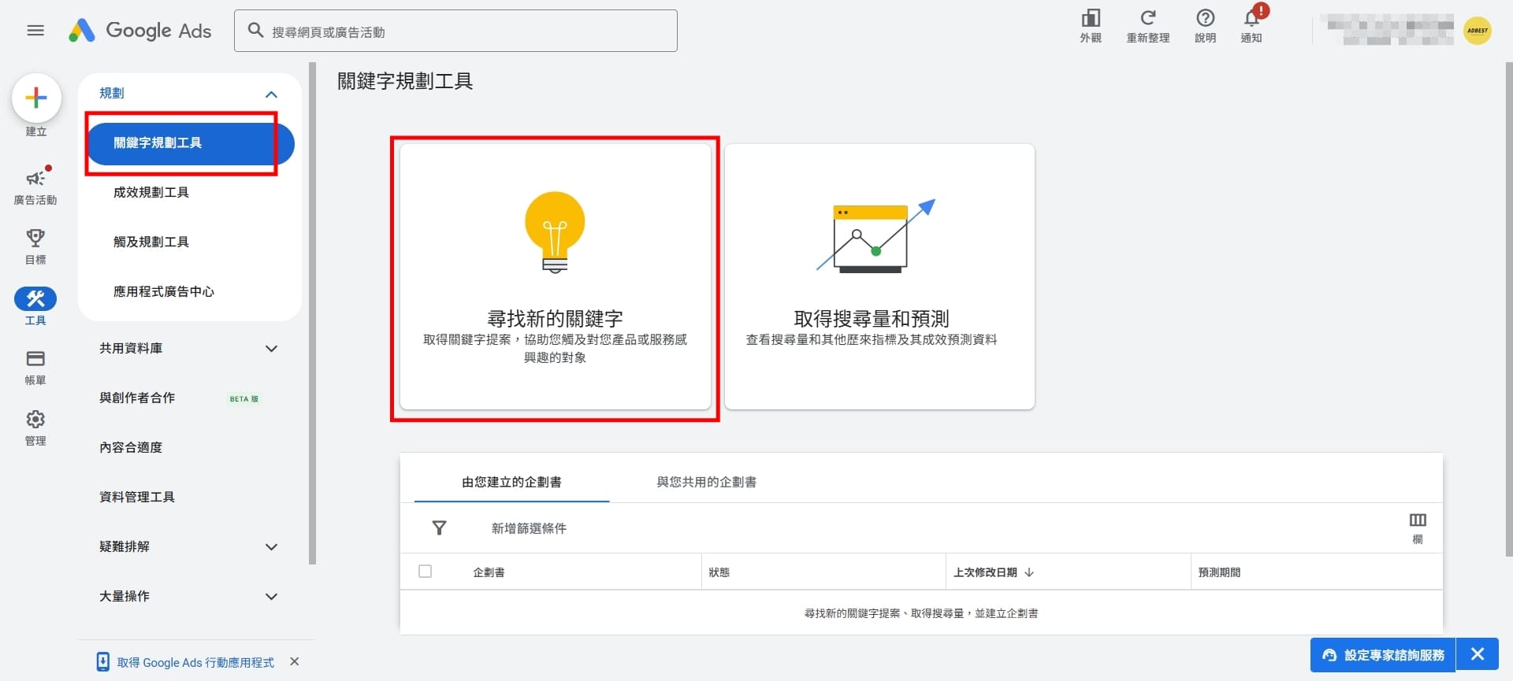The height and width of the screenshot is (681, 1513).
Task: Click the 重新整理 refresh icon
Action: (x=1147, y=25)
